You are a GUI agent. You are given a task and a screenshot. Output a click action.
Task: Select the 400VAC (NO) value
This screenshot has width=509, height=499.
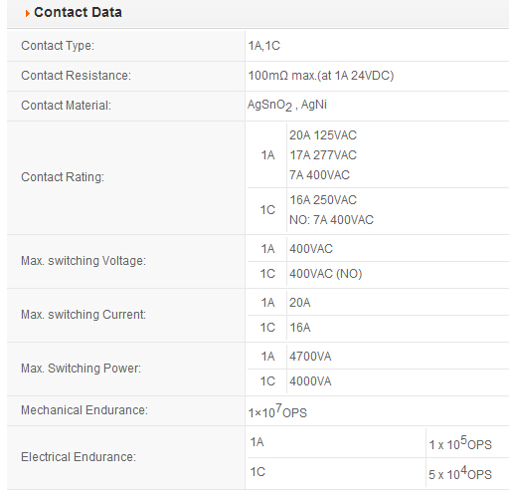pyautogui.click(x=326, y=274)
